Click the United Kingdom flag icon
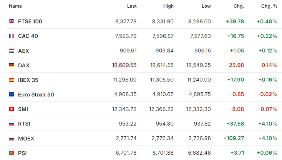 click(12, 21)
